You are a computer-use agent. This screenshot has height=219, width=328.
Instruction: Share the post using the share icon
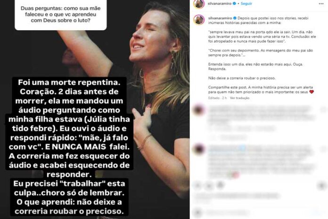[220, 185]
